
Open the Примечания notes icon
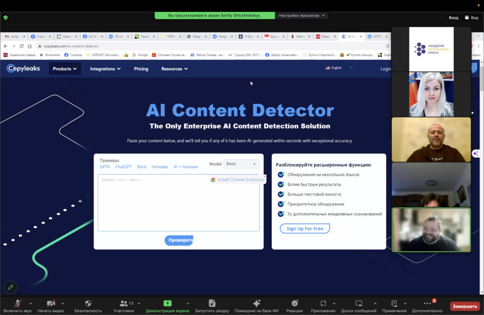[x=394, y=303]
